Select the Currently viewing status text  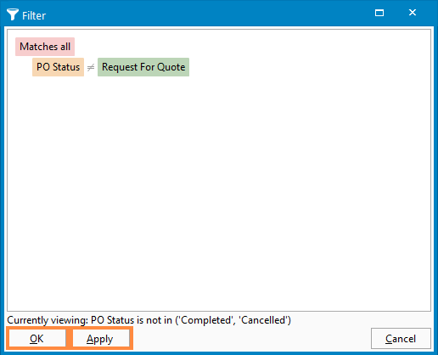(x=149, y=320)
